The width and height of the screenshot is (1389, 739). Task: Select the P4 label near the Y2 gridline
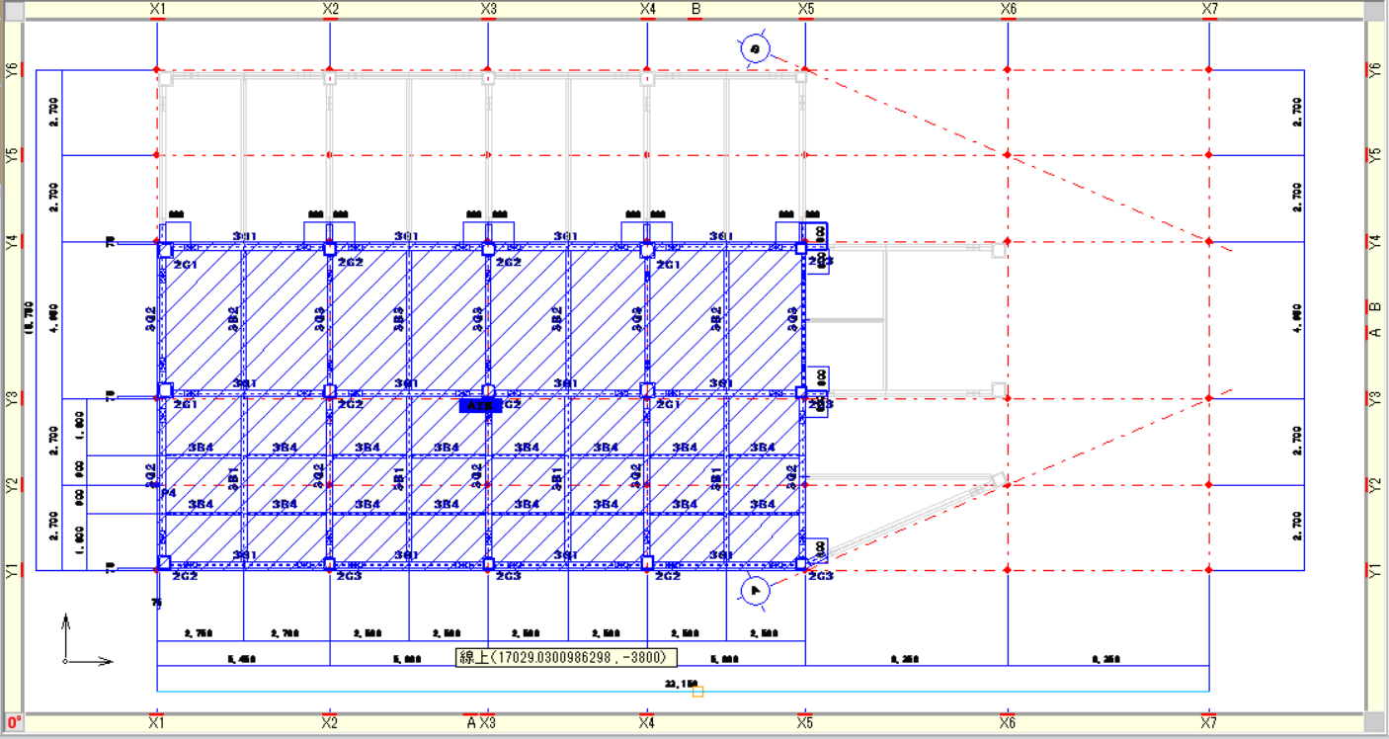[x=169, y=492]
